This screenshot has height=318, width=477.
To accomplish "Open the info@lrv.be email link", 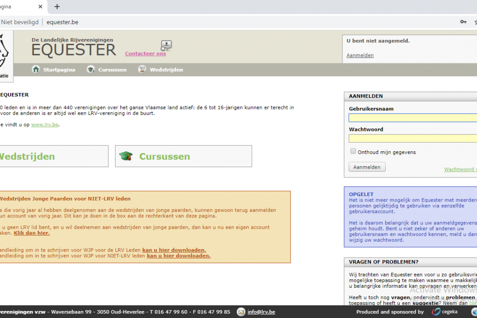I will pos(261,312).
